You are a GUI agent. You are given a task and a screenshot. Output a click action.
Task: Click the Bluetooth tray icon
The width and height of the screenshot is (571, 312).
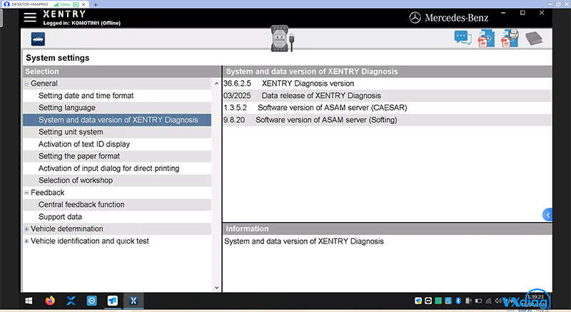coord(458,301)
